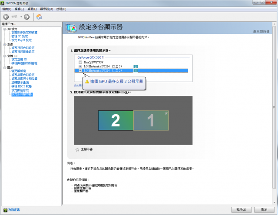Image resolution: width=278 pixels, height=215 pixels.
Task: Click the GeForce GTX 560 Ti group label
Action: coord(91,57)
